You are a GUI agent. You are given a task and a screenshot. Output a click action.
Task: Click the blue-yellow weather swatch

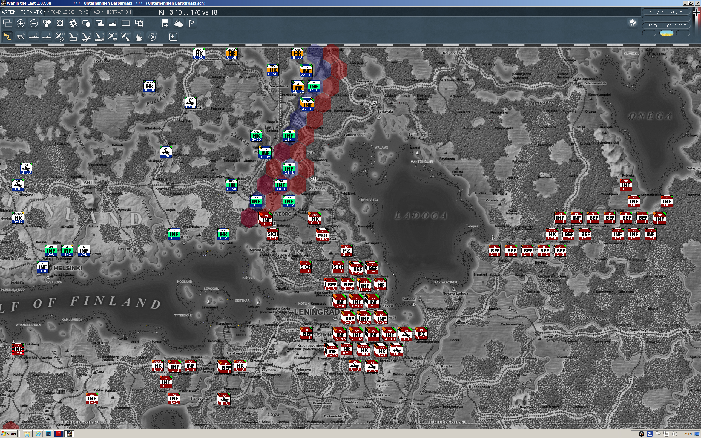(x=666, y=33)
